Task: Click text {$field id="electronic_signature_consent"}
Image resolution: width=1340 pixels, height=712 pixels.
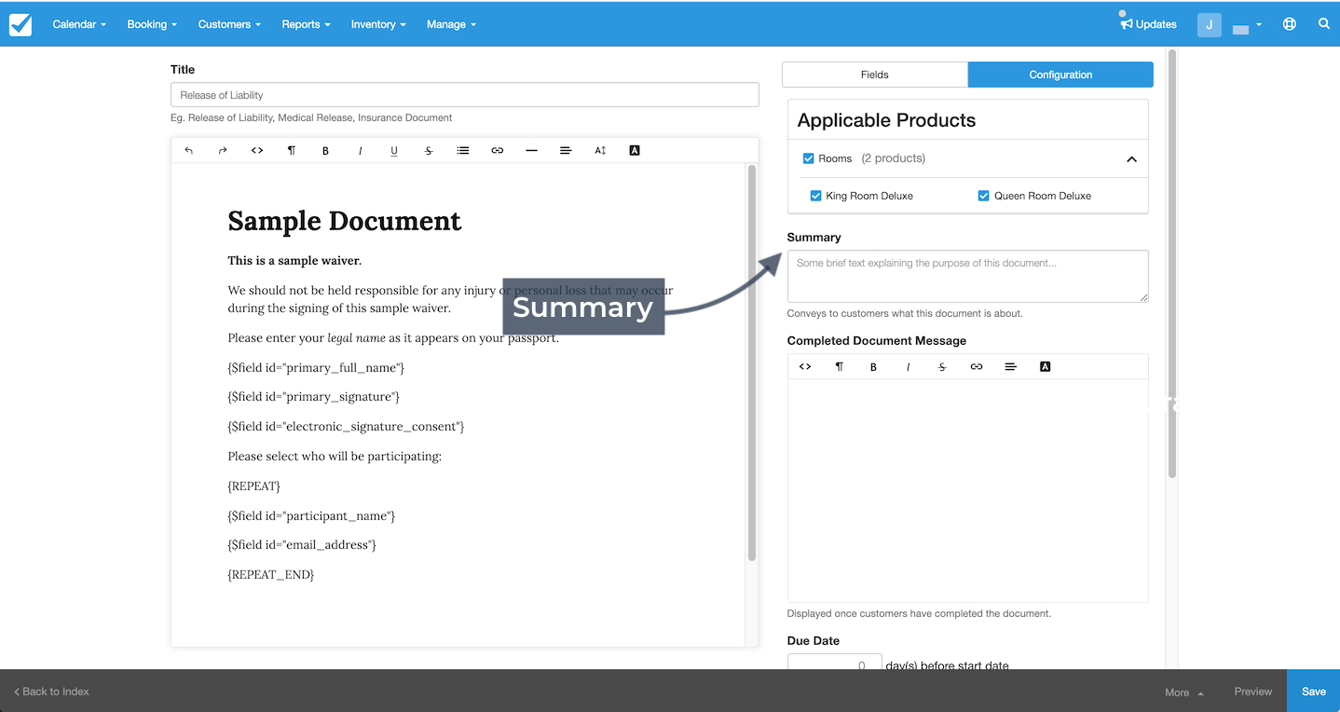Action: 346,427
